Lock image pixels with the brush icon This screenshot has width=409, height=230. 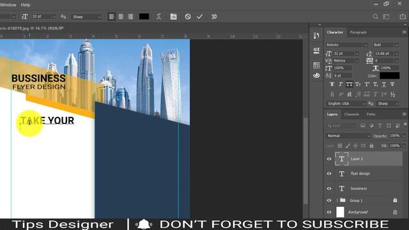point(348,146)
